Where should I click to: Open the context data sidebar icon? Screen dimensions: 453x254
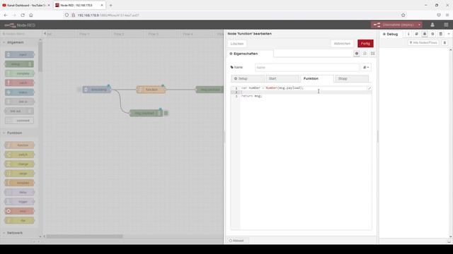[440, 34]
